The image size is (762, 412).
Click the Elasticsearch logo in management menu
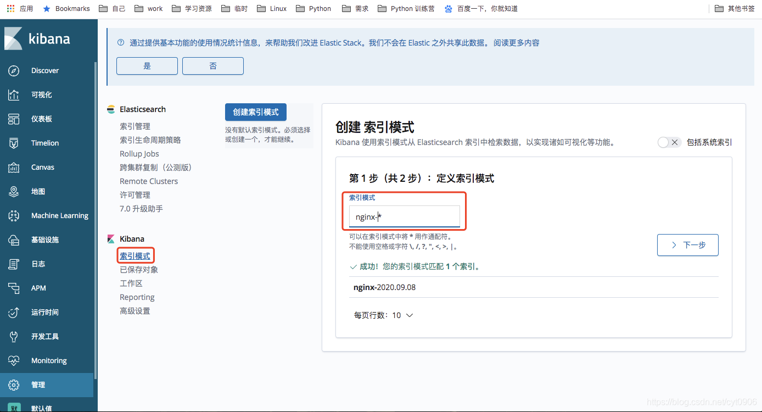(x=111, y=109)
